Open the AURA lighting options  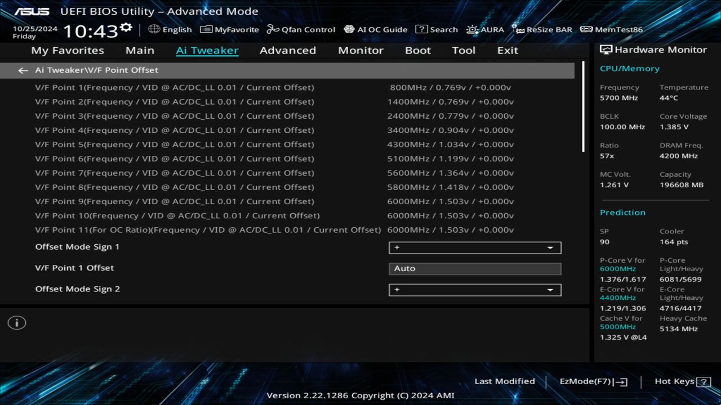485,29
